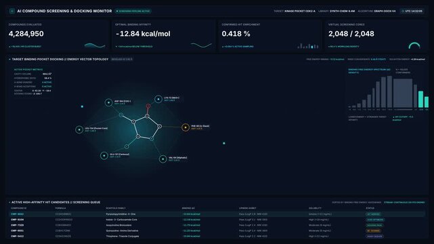Click the Active Pocket Metrics info box
Image resolution: width=434 pixels, height=244 pixels.
(32, 82)
